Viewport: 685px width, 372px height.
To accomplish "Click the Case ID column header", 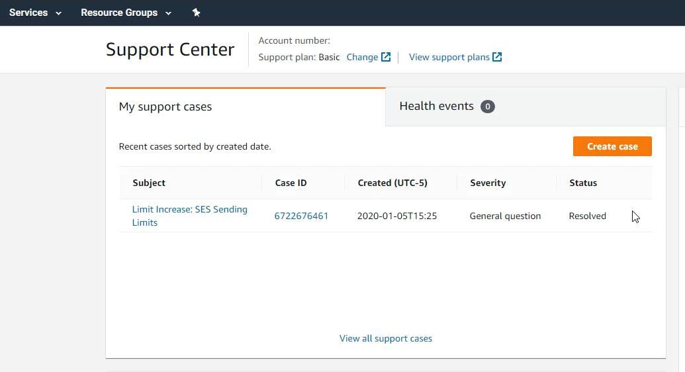I will pos(291,183).
